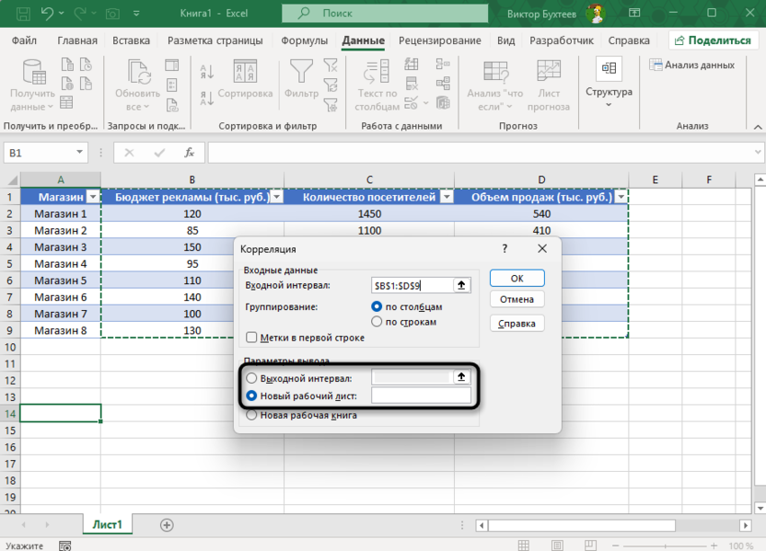Image resolution: width=766 pixels, height=551 pixels.
Task: Click the Sort (Сортировка) icon
Action: pos(245,77)
